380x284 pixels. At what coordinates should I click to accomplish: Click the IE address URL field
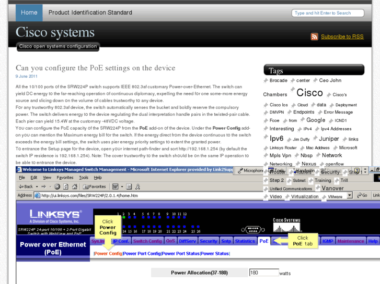pyautogui.click(x=191, y=195)
